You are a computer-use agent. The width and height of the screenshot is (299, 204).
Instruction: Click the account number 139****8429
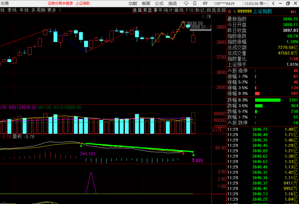coord(224,3)
